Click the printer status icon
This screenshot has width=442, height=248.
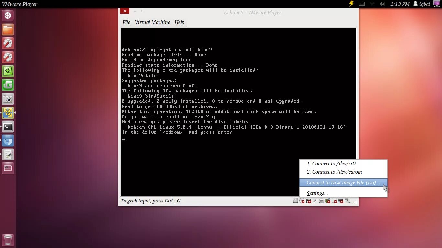click(321, 201)
